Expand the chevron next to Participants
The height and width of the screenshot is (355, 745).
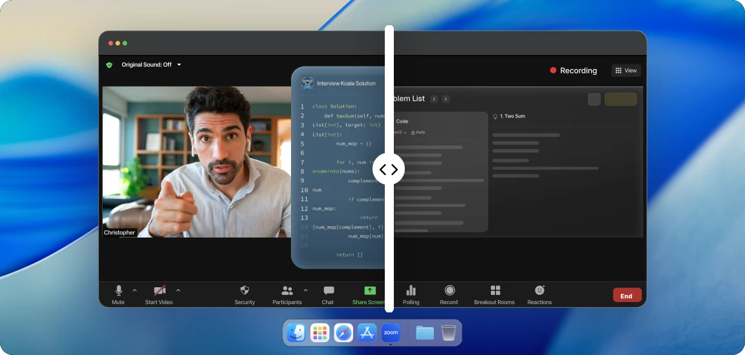[305, 290]
